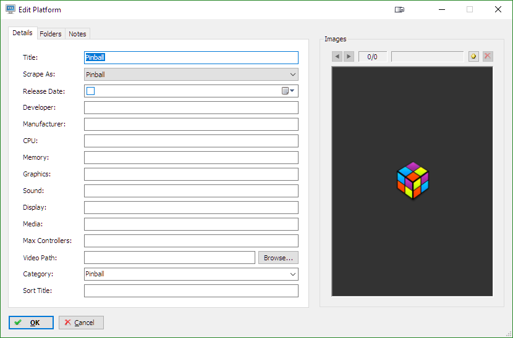513x338 pixels.
Task: Focus the Display text field
Action: (192, 208)
